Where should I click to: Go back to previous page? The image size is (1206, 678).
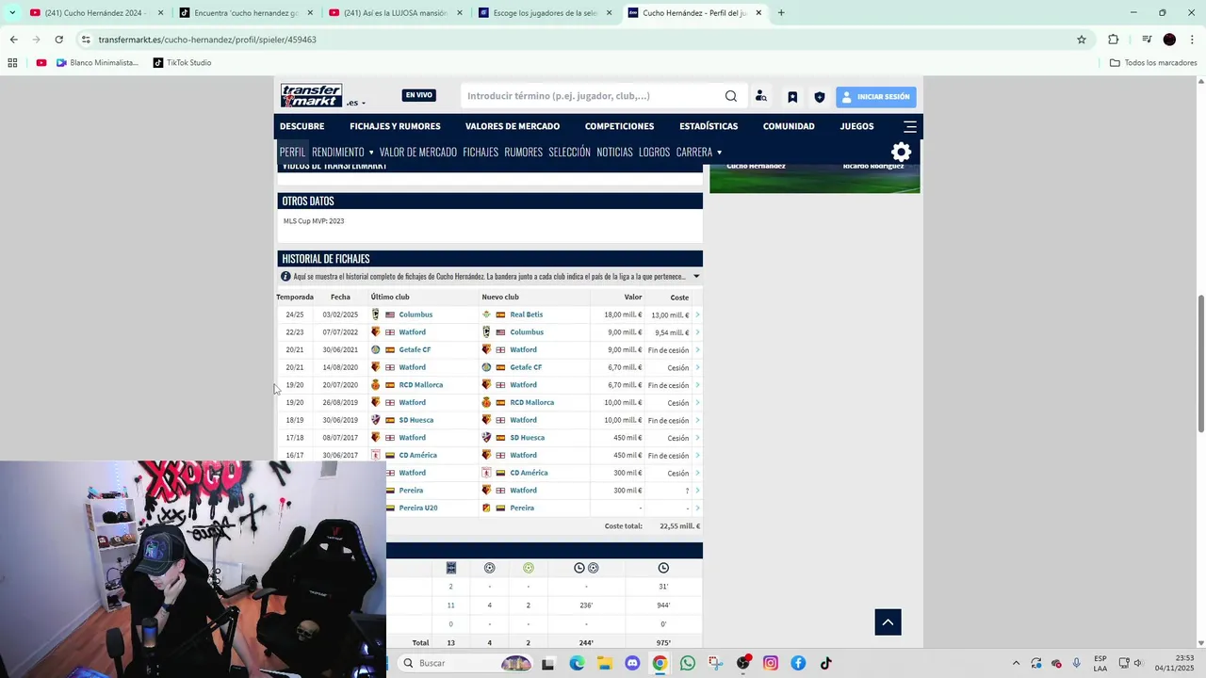pyautogui.click(x=13, y=40)
